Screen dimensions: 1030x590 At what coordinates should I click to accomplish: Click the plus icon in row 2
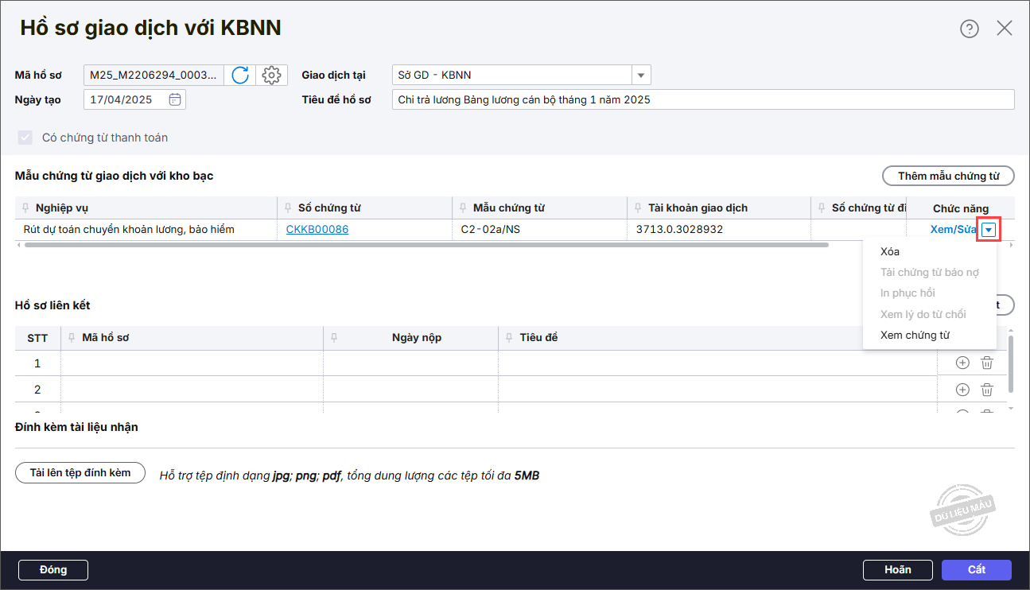pos(962,390)
